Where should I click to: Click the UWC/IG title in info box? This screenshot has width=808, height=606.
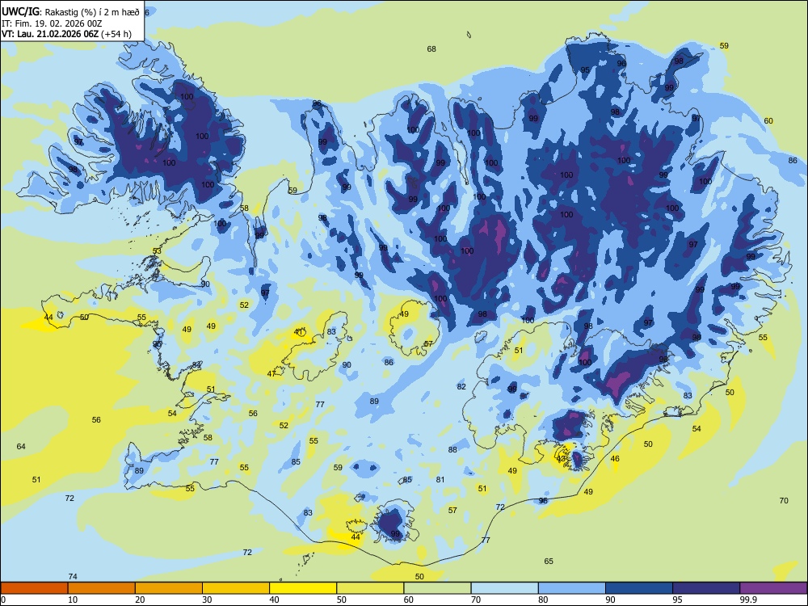[20, 12]
